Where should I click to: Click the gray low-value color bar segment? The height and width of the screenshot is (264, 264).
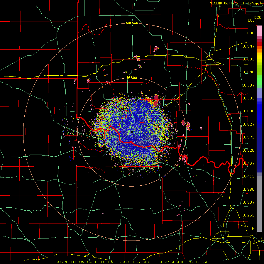coord(259,204)
